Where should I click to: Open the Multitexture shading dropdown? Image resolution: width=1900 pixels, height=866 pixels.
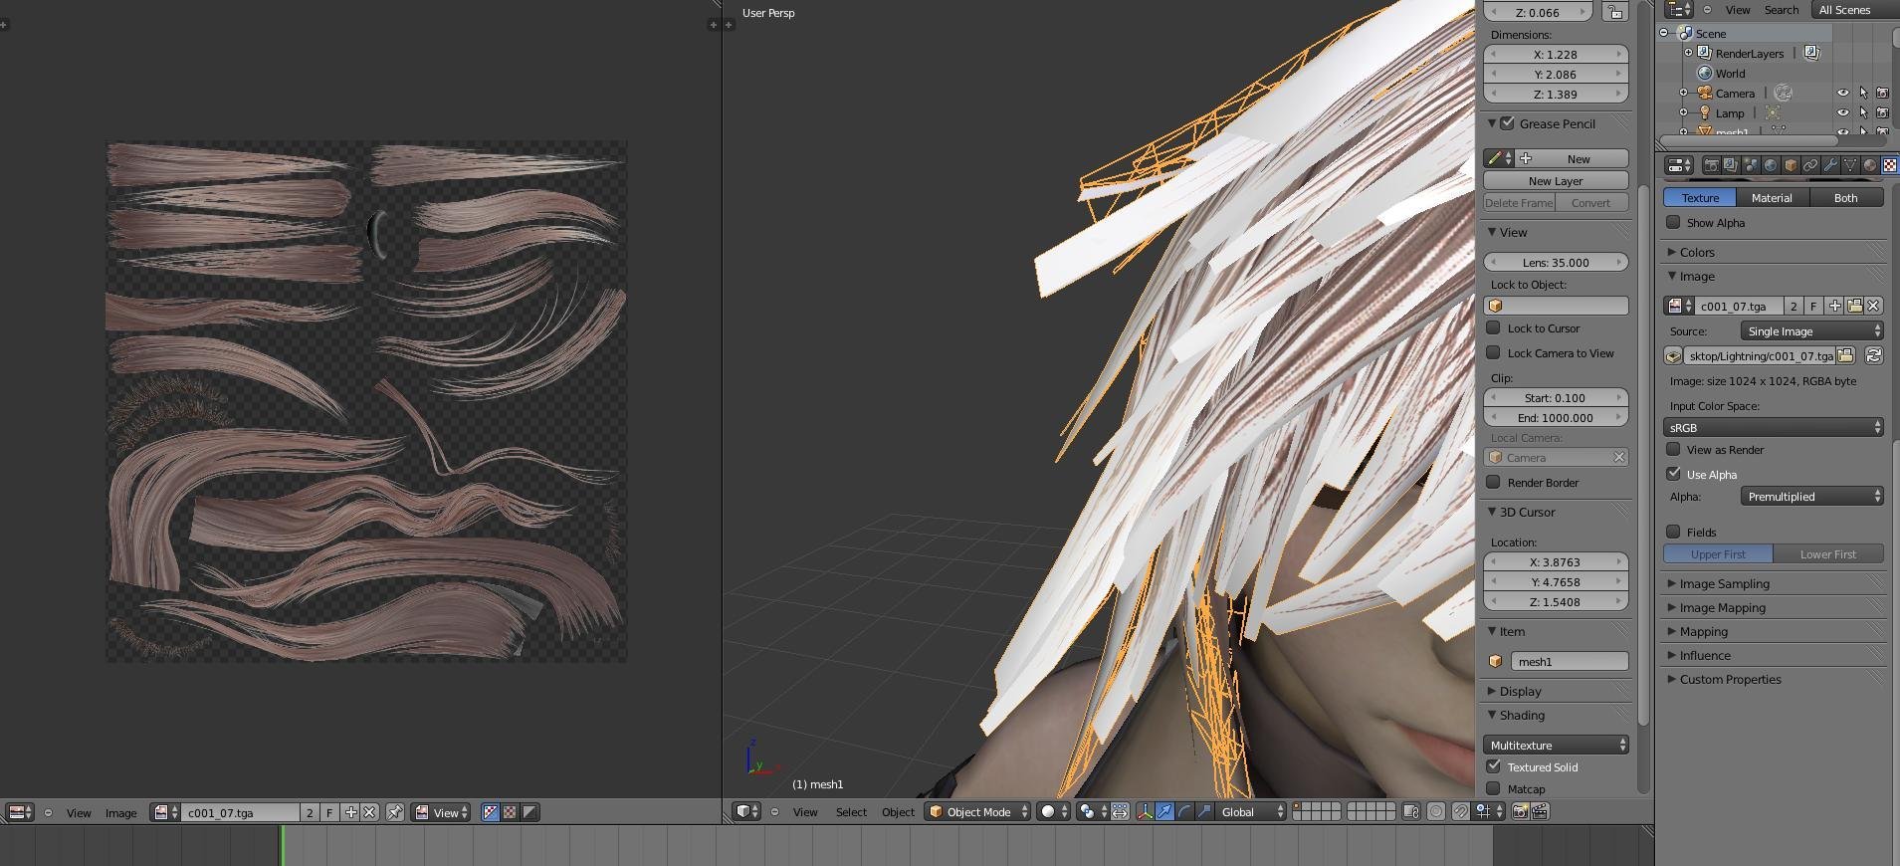tap(1556, 745)
